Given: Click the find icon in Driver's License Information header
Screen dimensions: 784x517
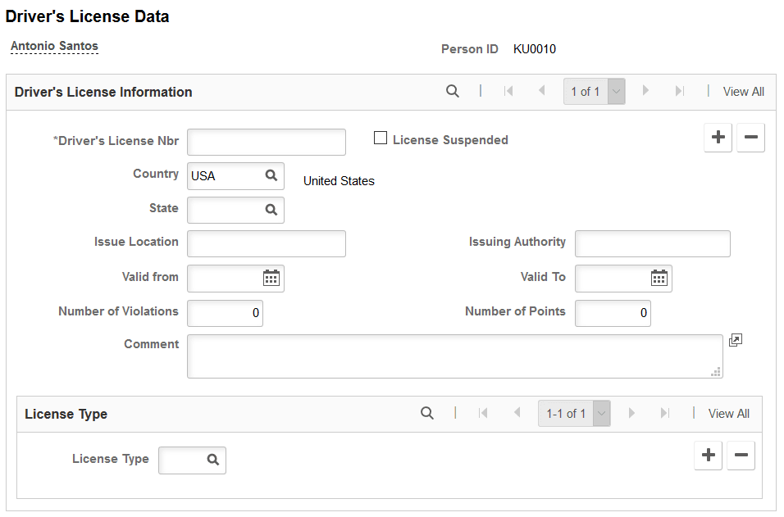Looking at the screenshot, I should point(453,91).
